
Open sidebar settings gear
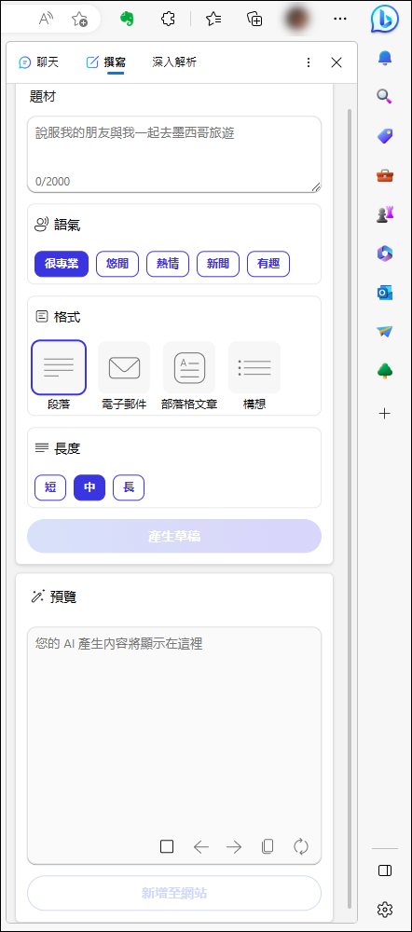[x=385, y=909]
